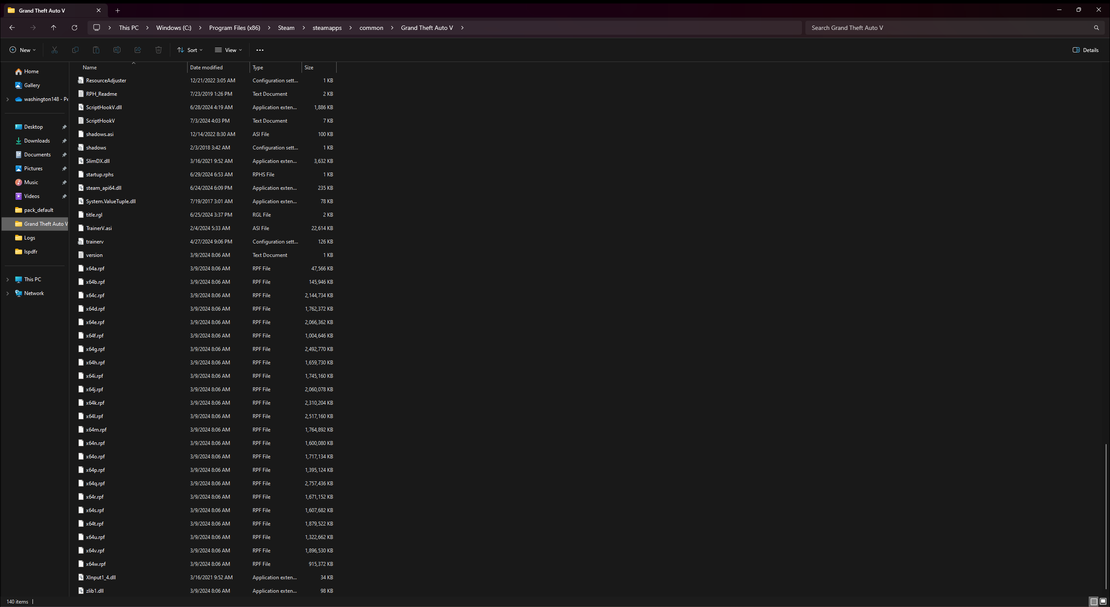Click the Paste clipboard icon
The height and width of the screenshot is (607, 1110).
coord(96,50)
